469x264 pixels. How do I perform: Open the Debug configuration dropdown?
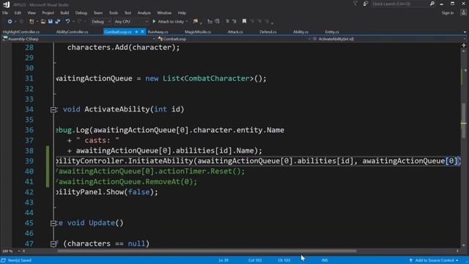pyautogui.click(x=101, y=21)
